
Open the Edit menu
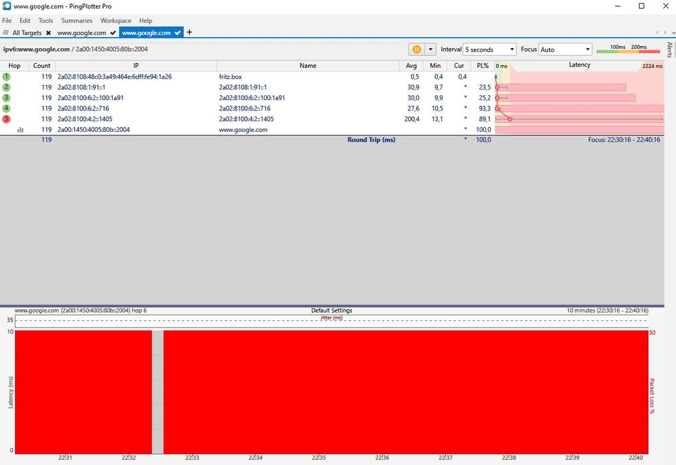(x=25, y=20)
